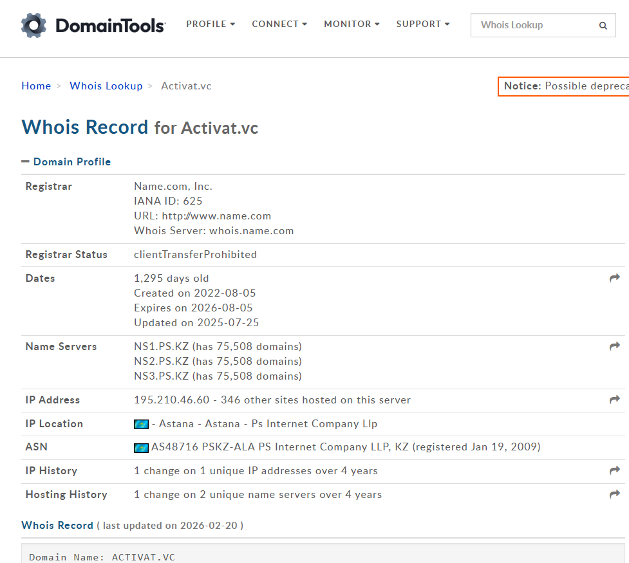629x563 pixels.
Task: Click the Whois Record section heading
Action: (57, 525)
